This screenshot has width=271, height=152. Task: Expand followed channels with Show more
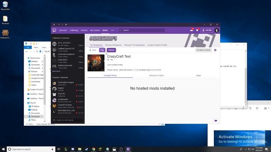click(56, 71)
